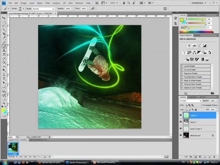This screenshot has width=220, height=165.
Task: Select the Lasso tool
Action: tap(4, 26)
